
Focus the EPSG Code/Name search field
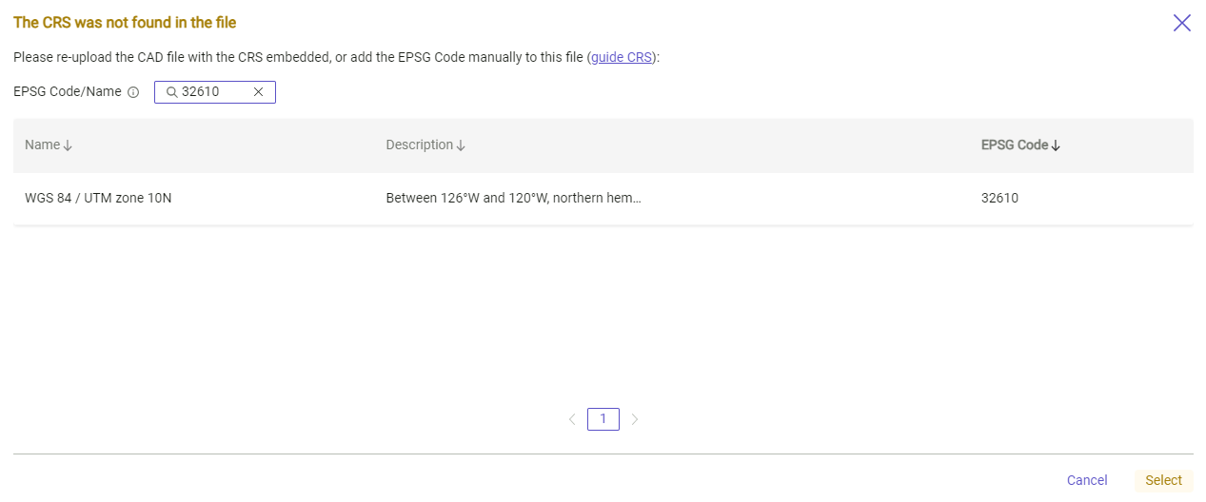click(214, 92)
